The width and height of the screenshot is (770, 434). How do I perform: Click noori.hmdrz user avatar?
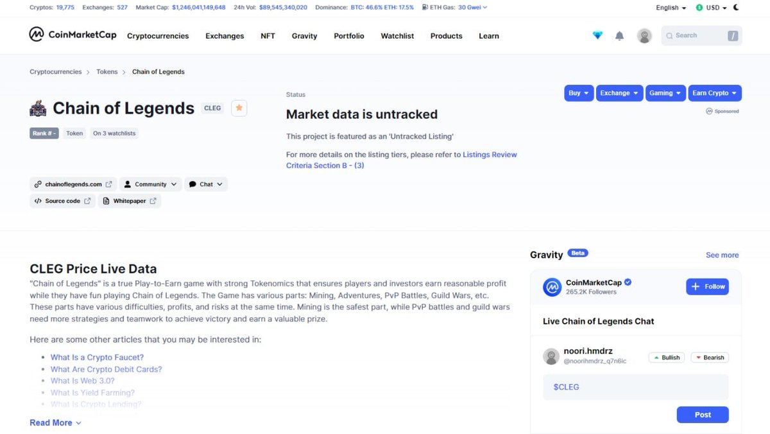click(551, 356)
